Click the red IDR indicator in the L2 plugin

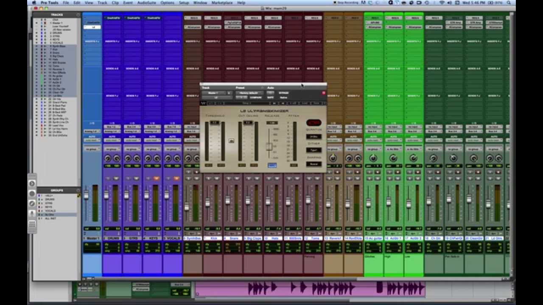pyautogui.click(x=313, y=123)
